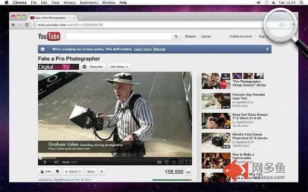Click Learn more in privacy banner
308x192 pixels.
[x=142, y=49]
